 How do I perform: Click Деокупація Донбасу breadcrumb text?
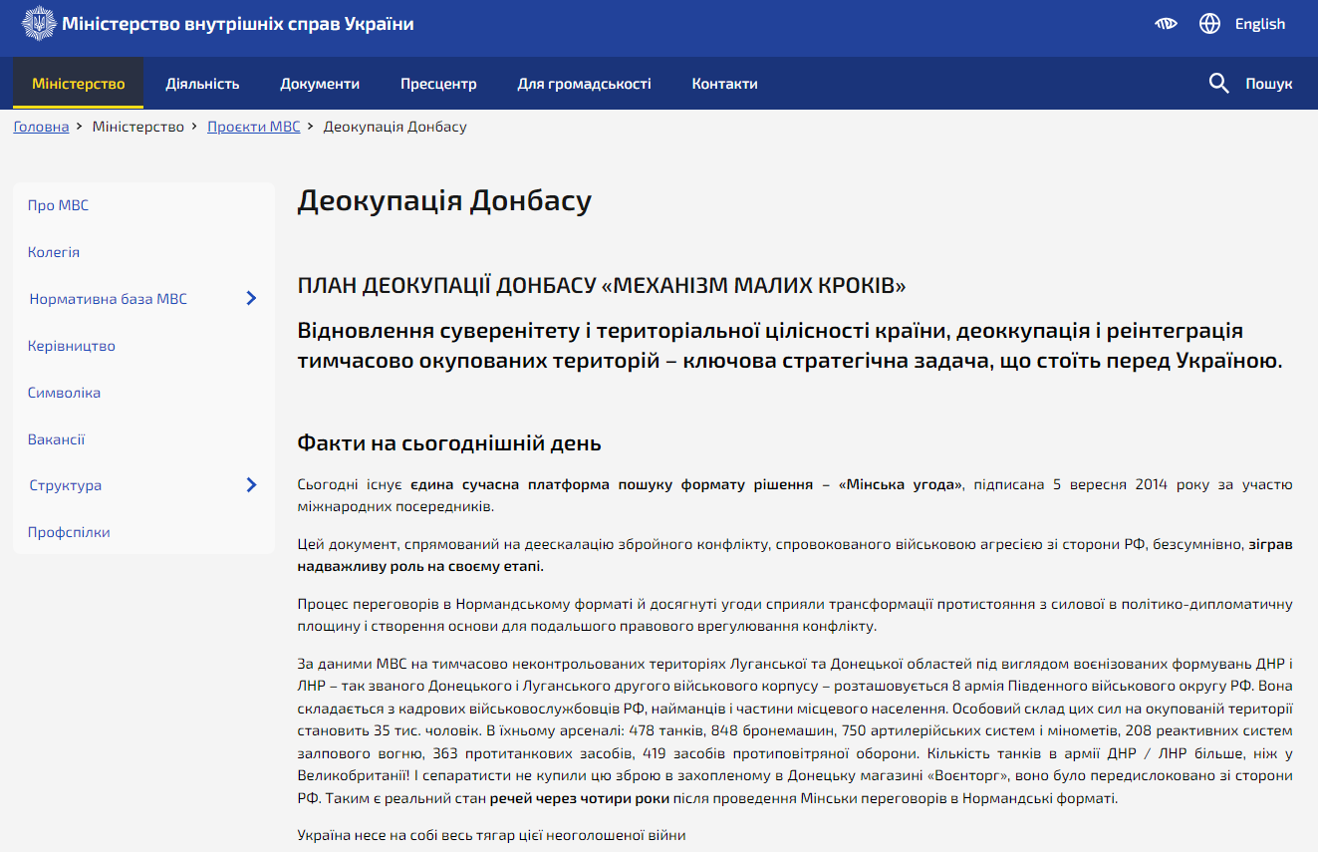click(x=395, y=127)
